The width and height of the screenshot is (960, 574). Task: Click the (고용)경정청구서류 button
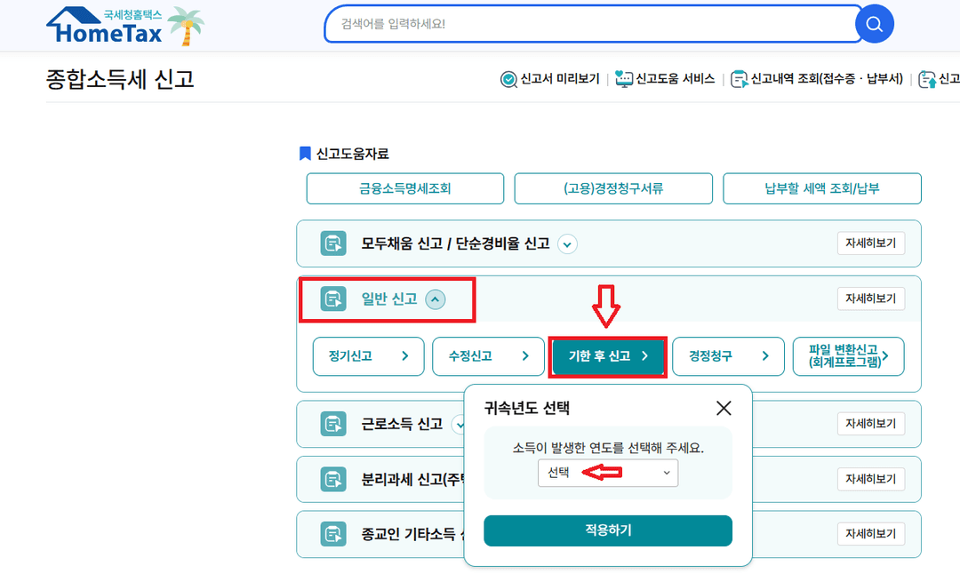[612, 188]
